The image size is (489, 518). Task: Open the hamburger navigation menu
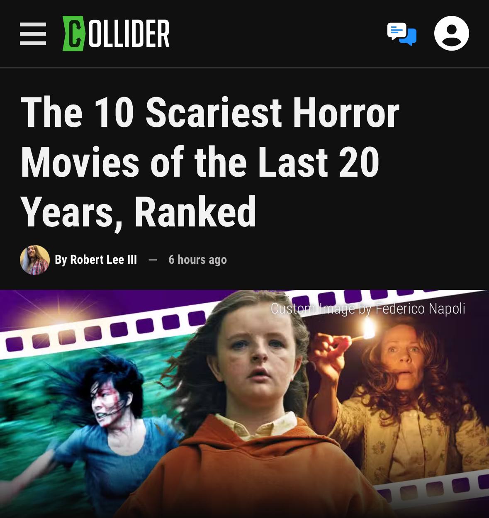coord(33,34)
